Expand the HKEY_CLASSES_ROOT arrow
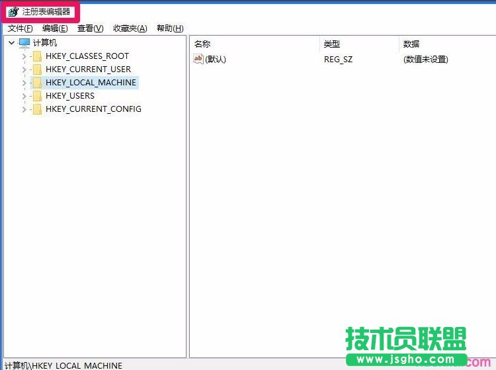Screen dimensions: 496x370 click(x=24, y=56)
